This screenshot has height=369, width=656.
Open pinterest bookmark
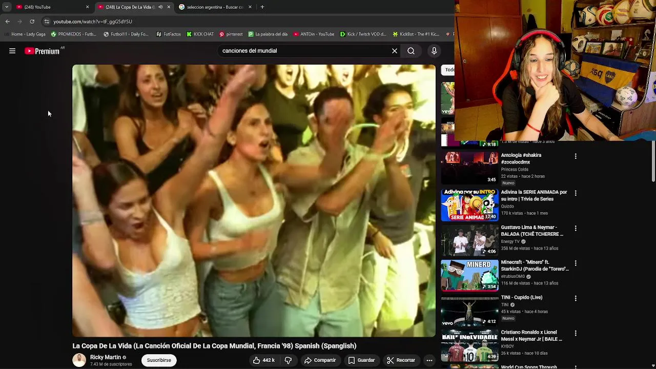231,34
